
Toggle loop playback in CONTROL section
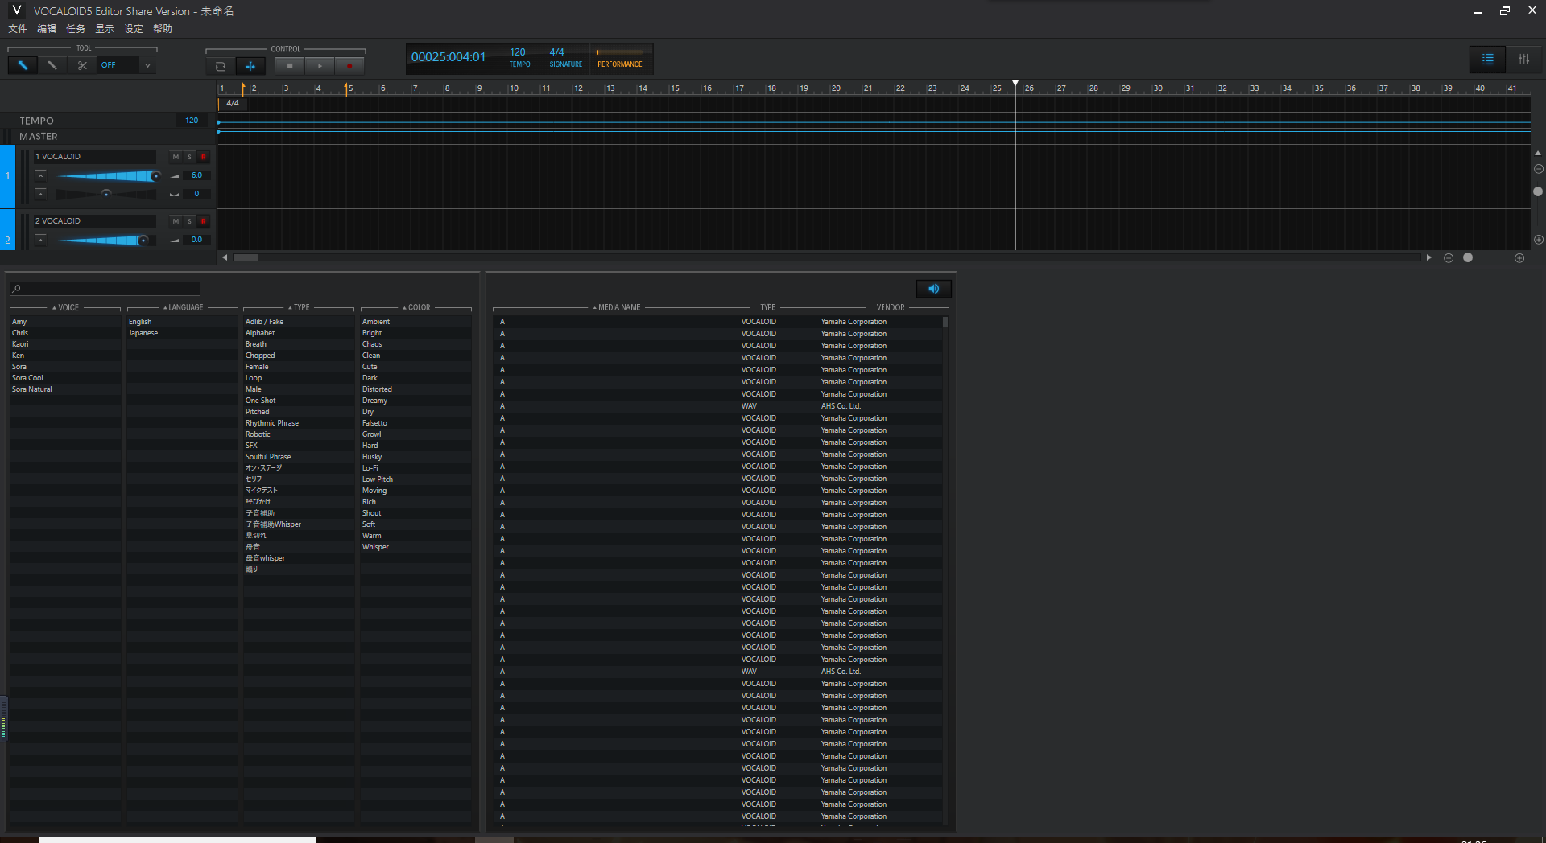click(221, 66)
